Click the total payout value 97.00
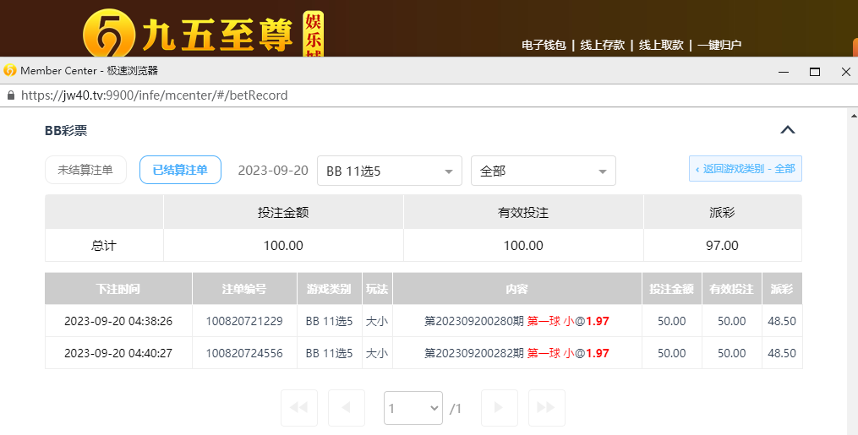858x435 pixels. pos(722,246)
